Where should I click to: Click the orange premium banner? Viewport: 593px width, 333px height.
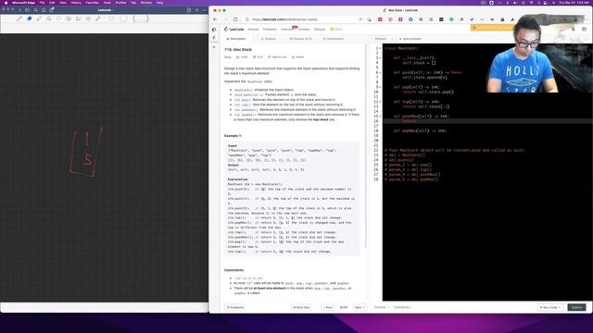[x=492, y=27]
